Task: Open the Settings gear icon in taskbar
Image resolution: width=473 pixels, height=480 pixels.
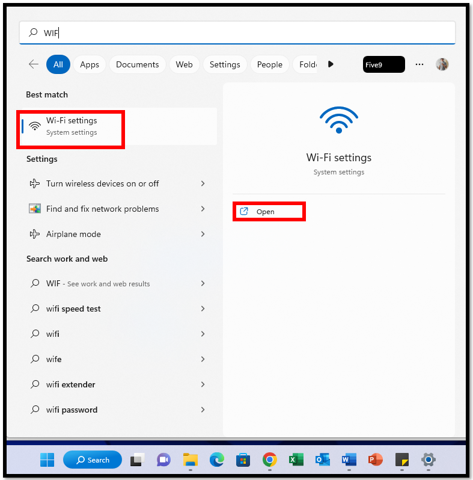Action: 429,460
